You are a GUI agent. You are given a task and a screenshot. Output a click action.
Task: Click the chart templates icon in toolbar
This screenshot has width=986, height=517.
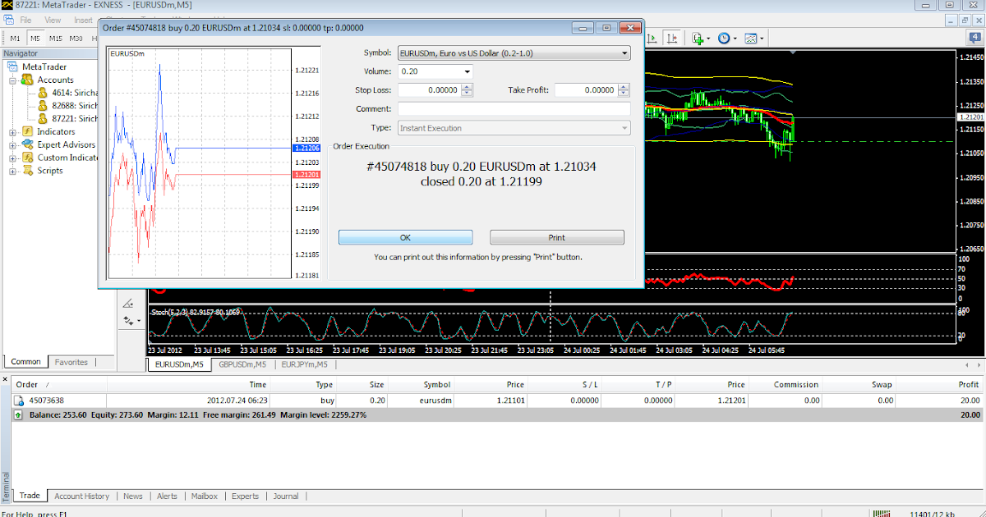(x=751, y=39)
